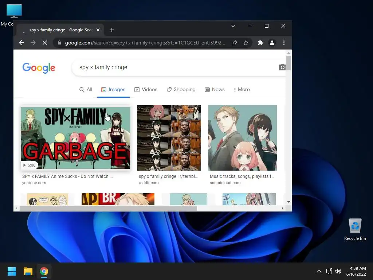Click the scroll left arrow

pyautogui.click(x=16, y=208)
